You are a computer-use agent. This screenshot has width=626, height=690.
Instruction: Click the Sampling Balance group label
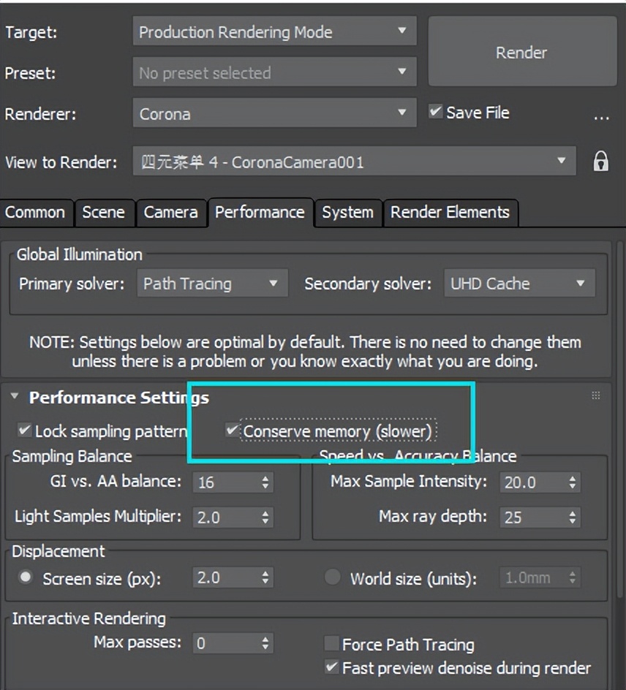coord(72,456)
